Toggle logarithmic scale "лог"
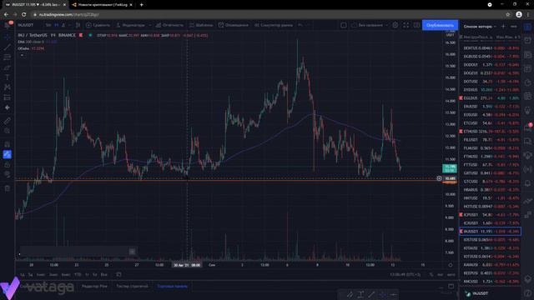 [x=441, y=274]
